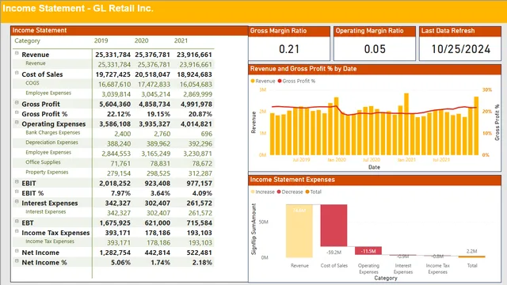The width and height of the screenshot is (507, 285).
Task: Click the COGS row label
Action: pyautogui.click(x=32, y=83)
